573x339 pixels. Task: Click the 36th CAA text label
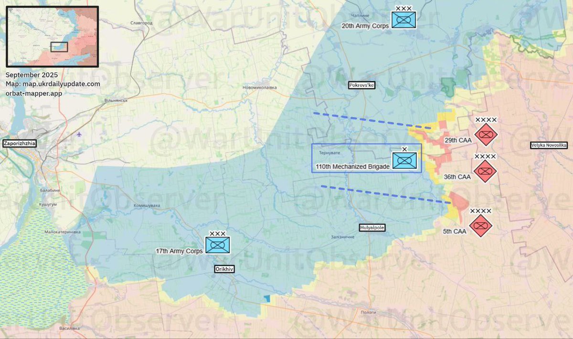coord(457,177)
